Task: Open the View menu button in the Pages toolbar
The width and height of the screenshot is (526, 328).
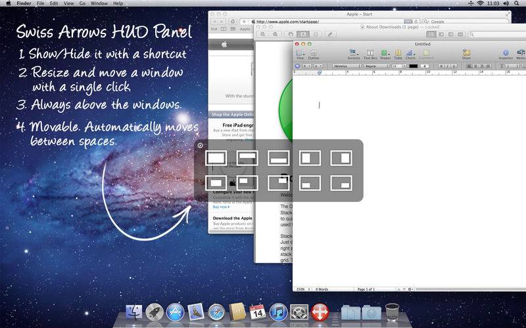Action: (300, 54)
